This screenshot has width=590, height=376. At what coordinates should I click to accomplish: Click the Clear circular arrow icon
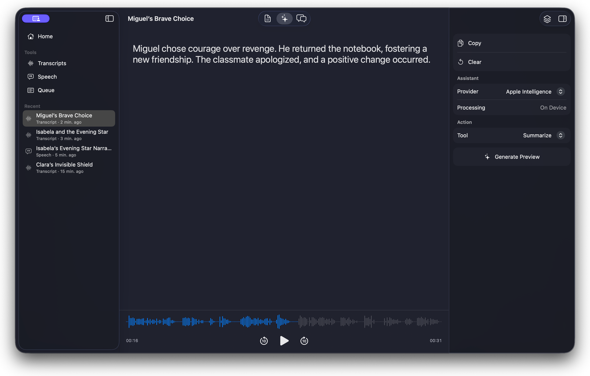coord(461,62)
